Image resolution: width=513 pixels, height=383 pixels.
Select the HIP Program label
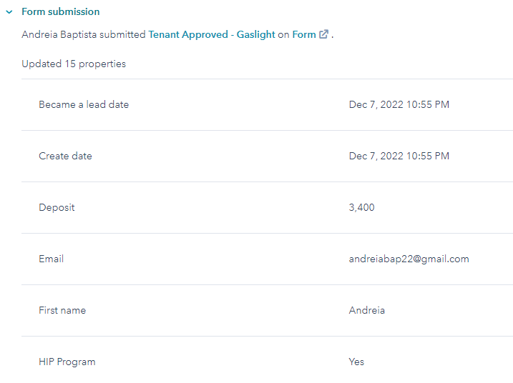coord(67,362)
